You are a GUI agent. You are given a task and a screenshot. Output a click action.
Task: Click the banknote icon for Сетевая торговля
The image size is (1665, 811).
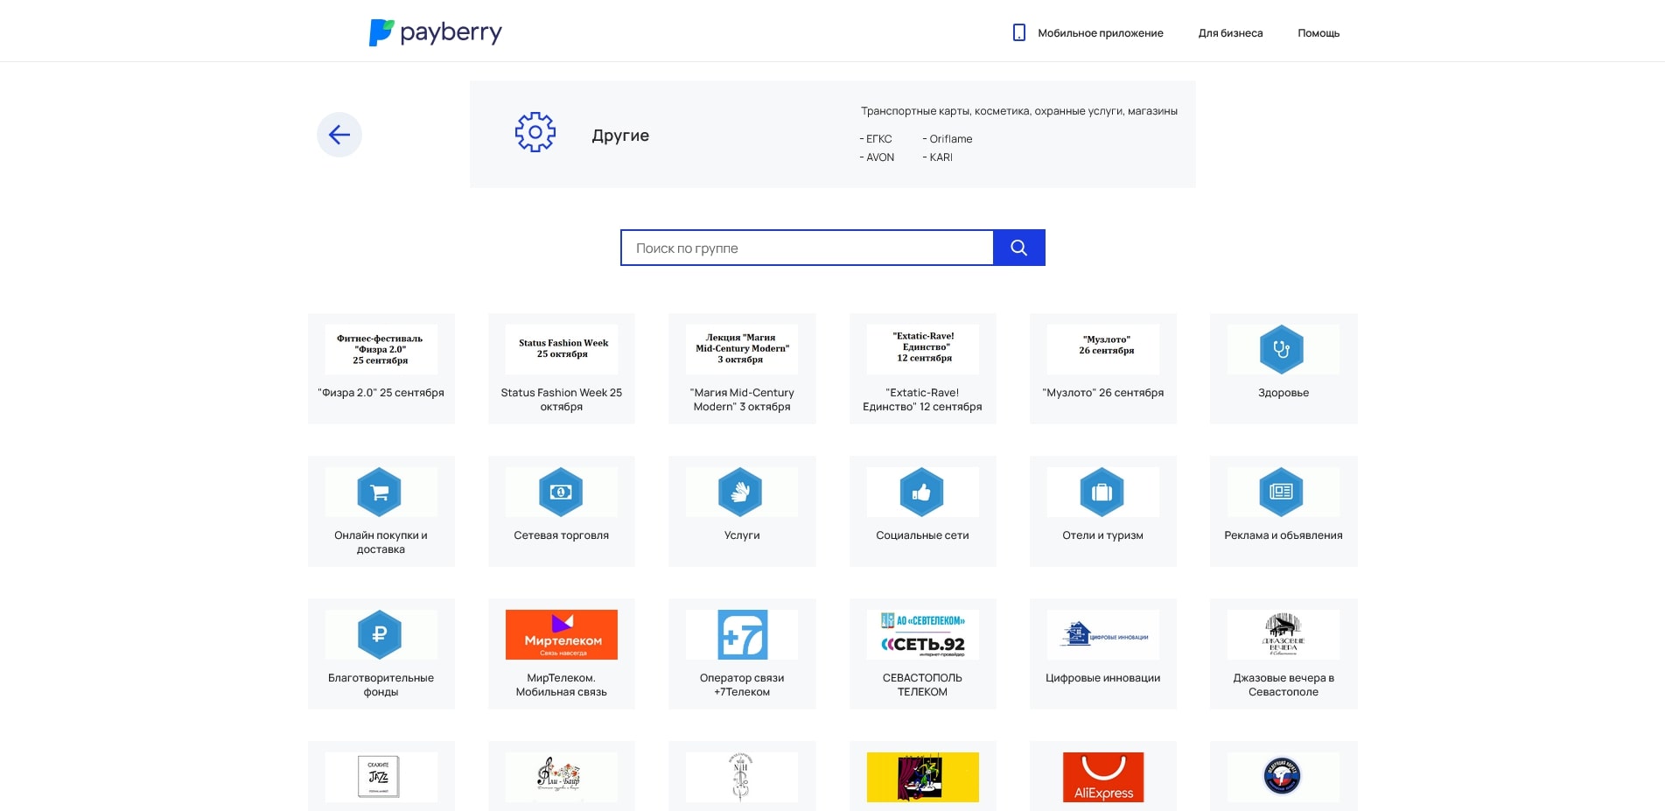point(561,492)
